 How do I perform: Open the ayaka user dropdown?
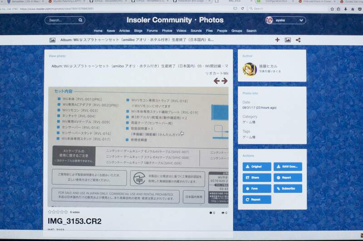285,20
